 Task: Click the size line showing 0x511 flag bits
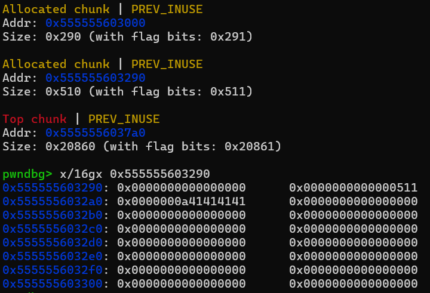128,91
